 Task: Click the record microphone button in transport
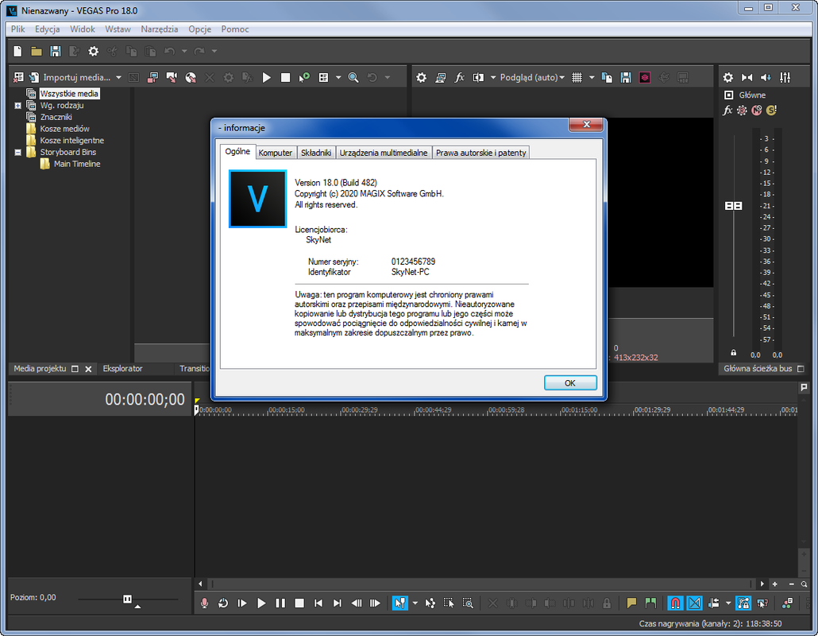[205, 603]
